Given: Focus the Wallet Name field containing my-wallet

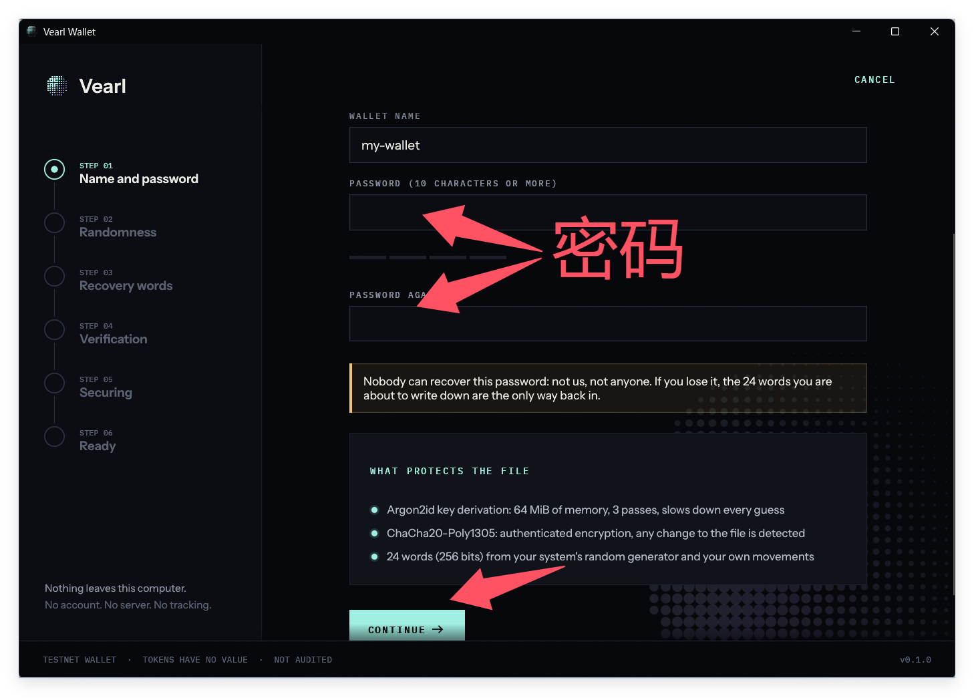Looking at the screenshot, I should [608, 145].
